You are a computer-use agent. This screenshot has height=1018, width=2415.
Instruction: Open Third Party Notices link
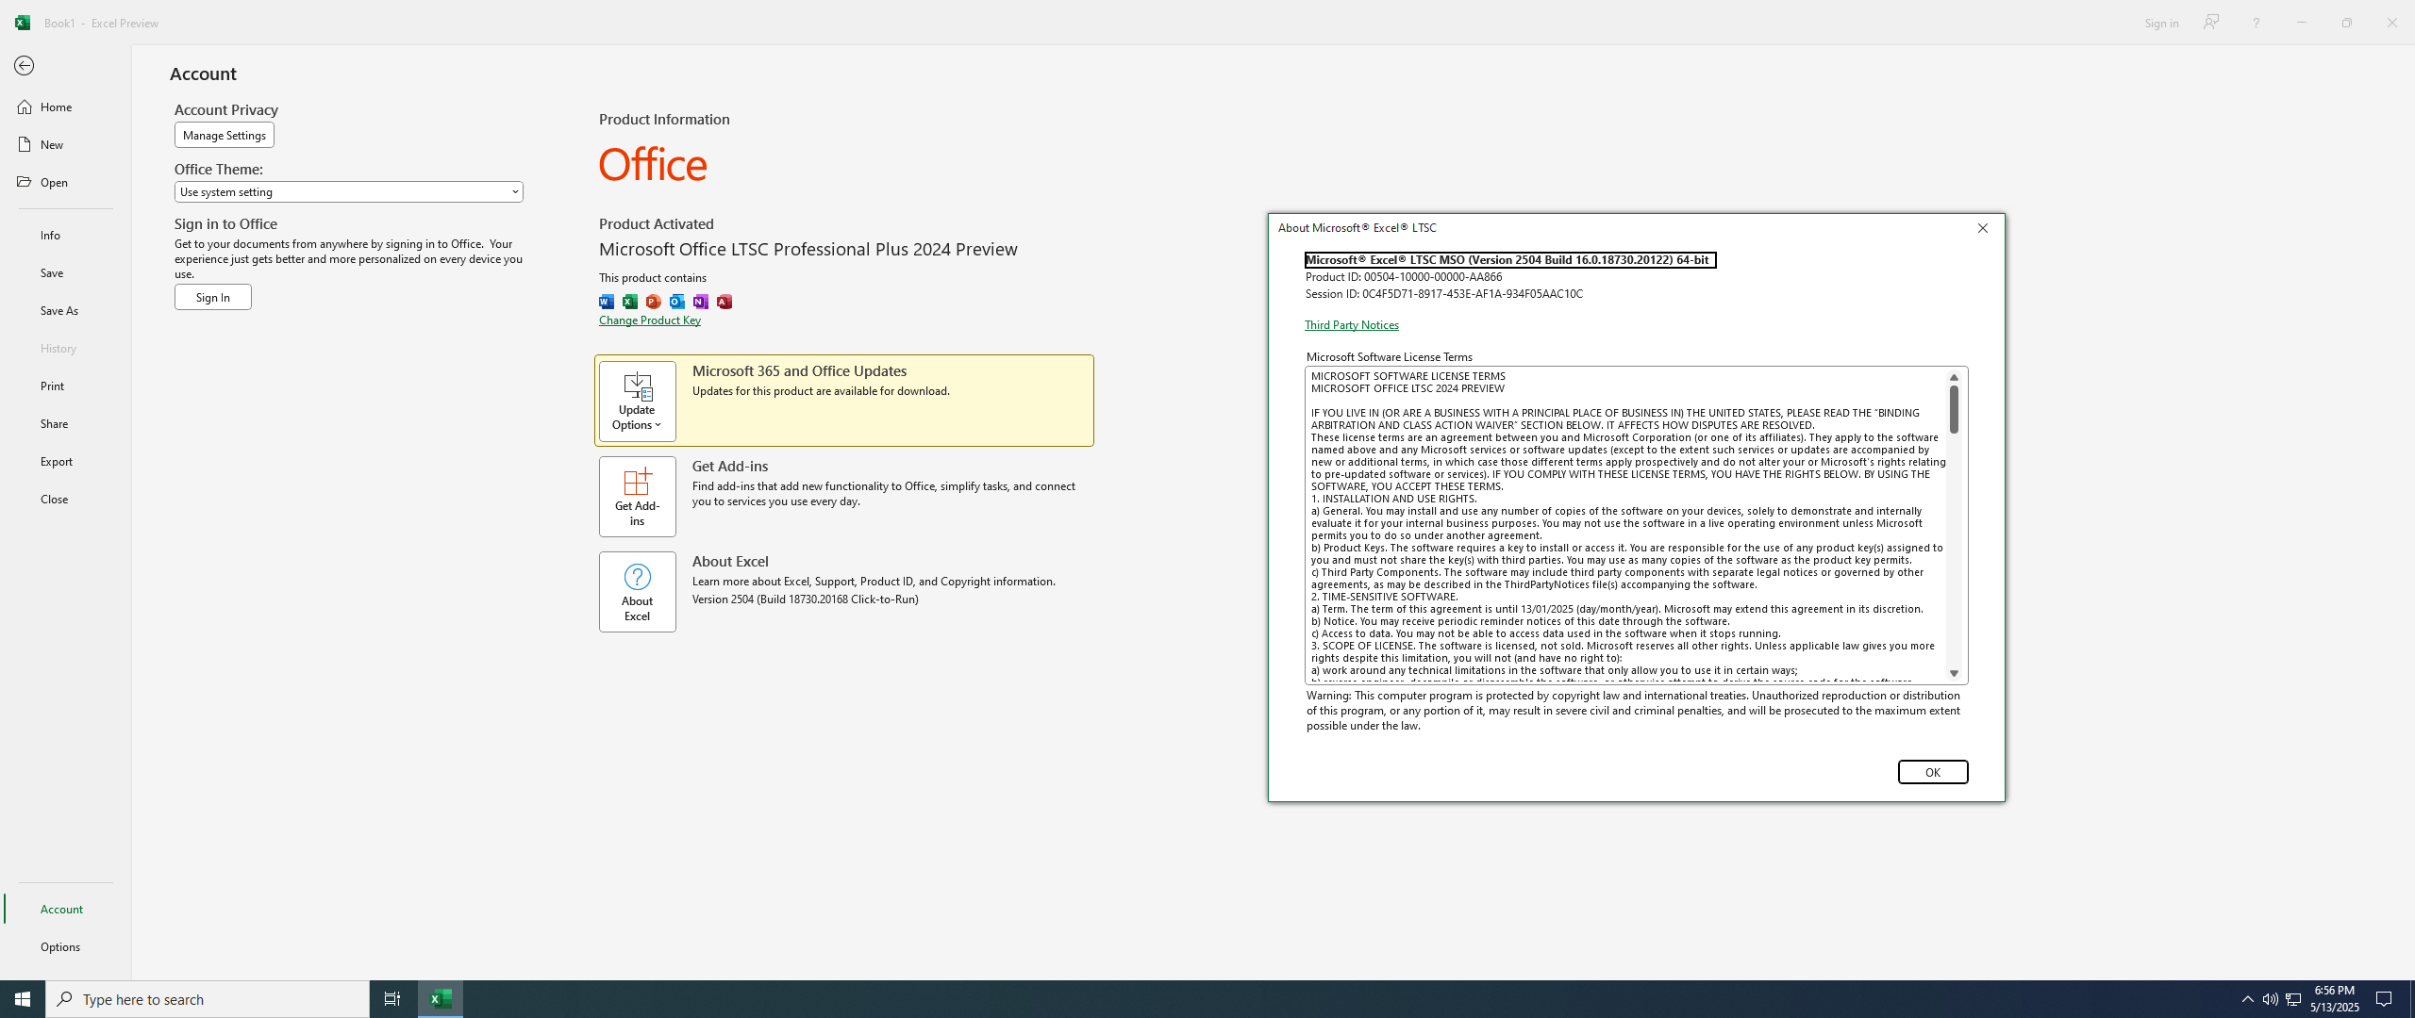point(1352,325)
